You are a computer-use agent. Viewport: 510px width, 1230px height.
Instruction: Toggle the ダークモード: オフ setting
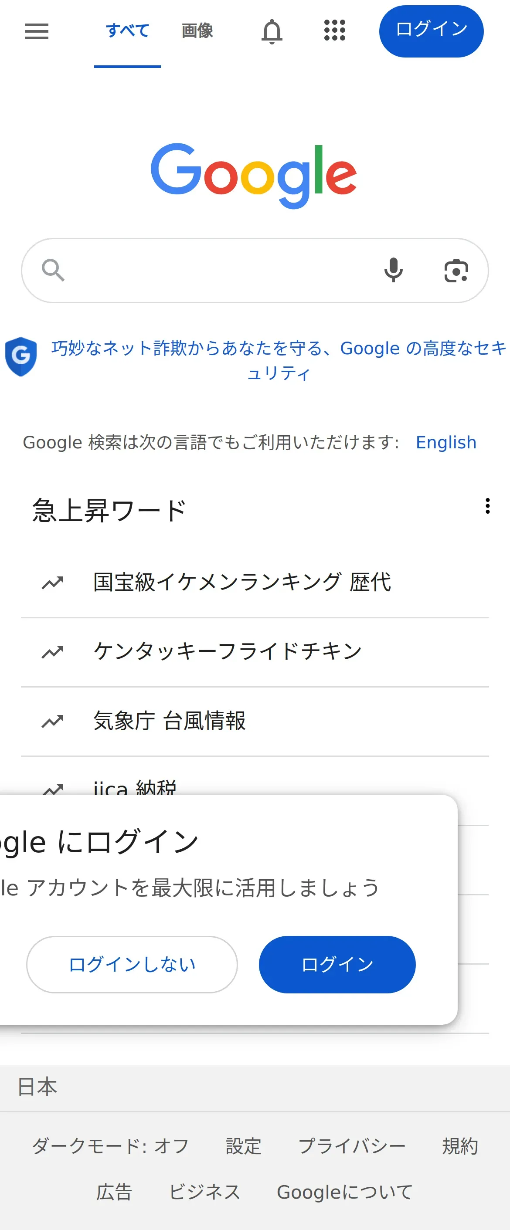click(x=110, y=1145)
